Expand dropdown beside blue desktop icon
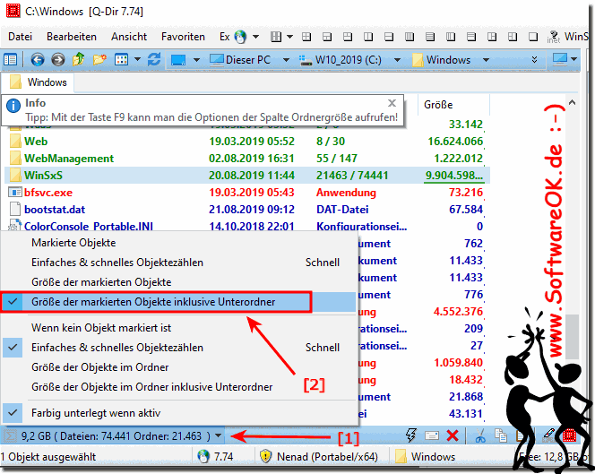This screenshot has height=474, width=595. 196,60
